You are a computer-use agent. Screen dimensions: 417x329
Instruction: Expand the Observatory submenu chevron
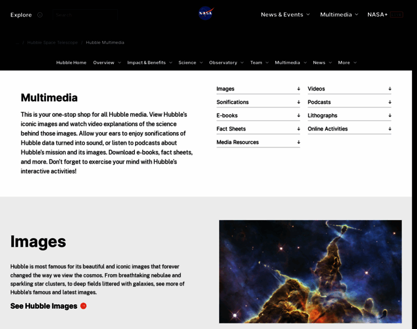pyautogui.click(x=242, y=63)
